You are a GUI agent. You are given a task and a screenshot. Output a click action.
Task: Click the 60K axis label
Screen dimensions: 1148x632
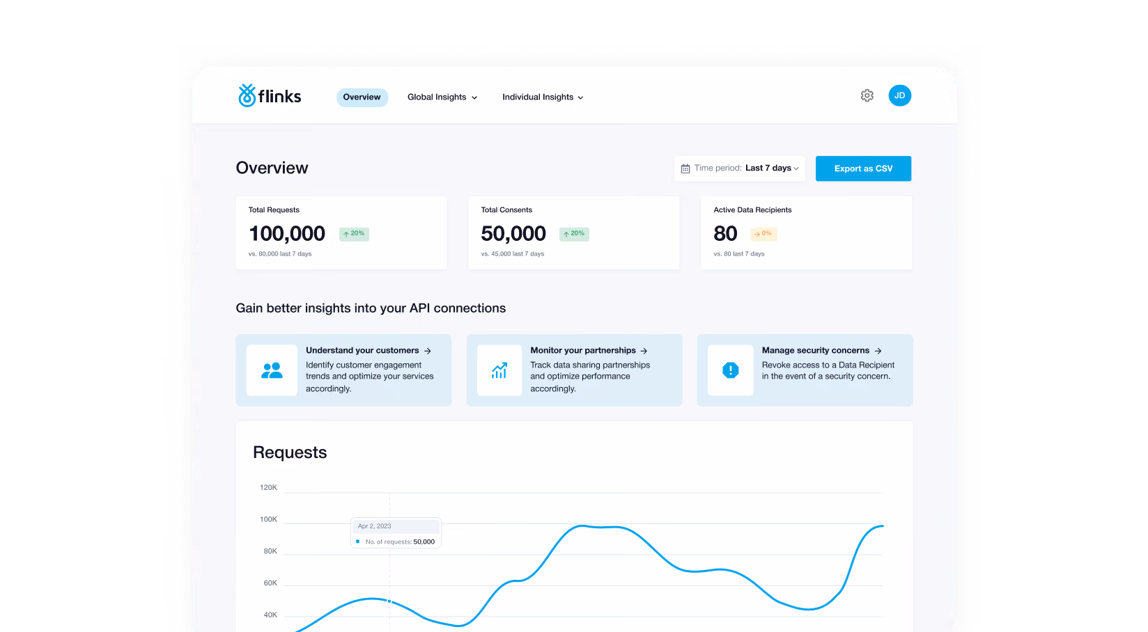point(270,583)
